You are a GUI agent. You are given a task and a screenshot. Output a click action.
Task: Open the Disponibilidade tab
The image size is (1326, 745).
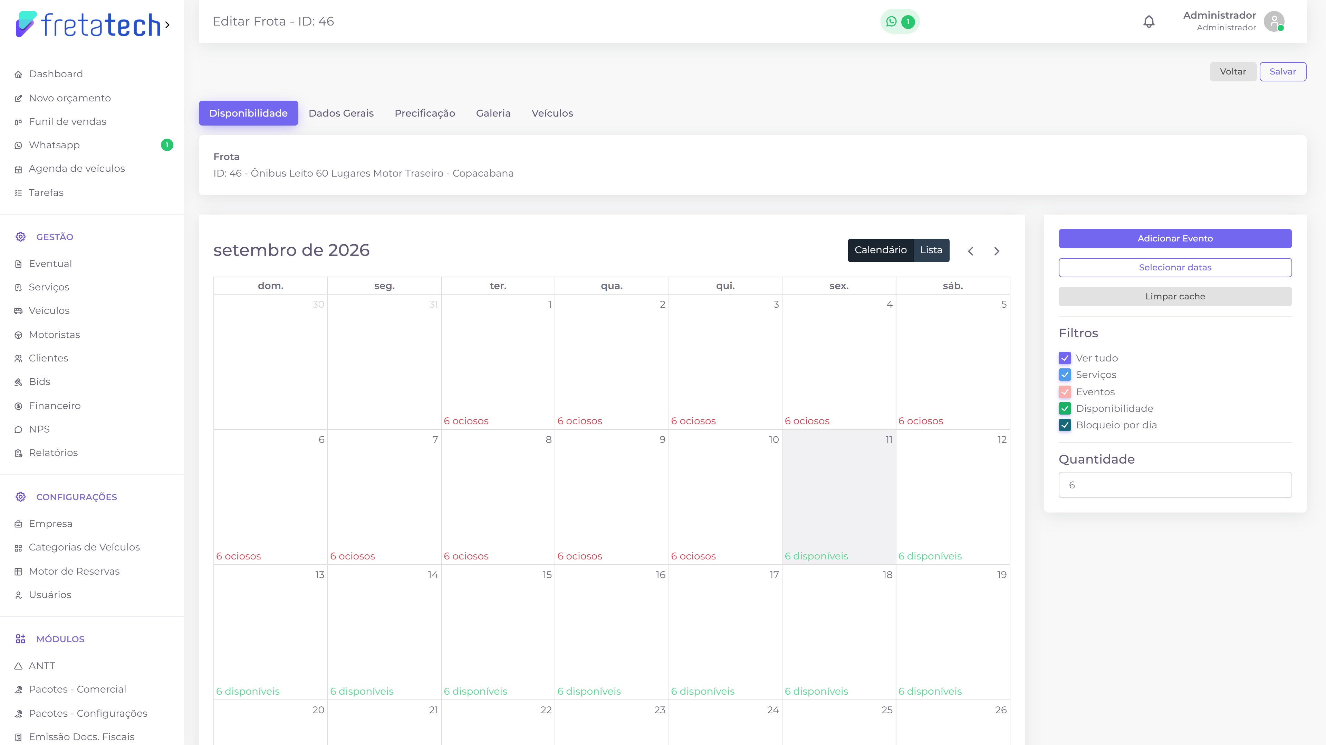click(248, 113)
